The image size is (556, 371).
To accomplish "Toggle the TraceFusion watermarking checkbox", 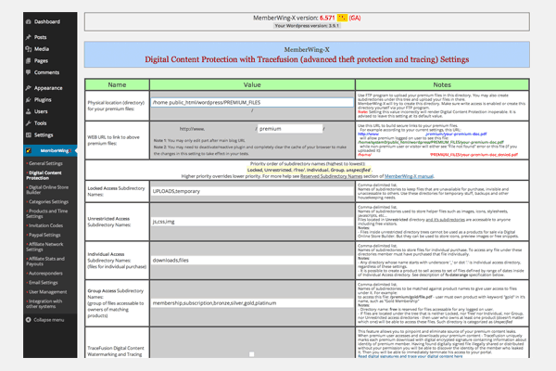I will point(250,355).
